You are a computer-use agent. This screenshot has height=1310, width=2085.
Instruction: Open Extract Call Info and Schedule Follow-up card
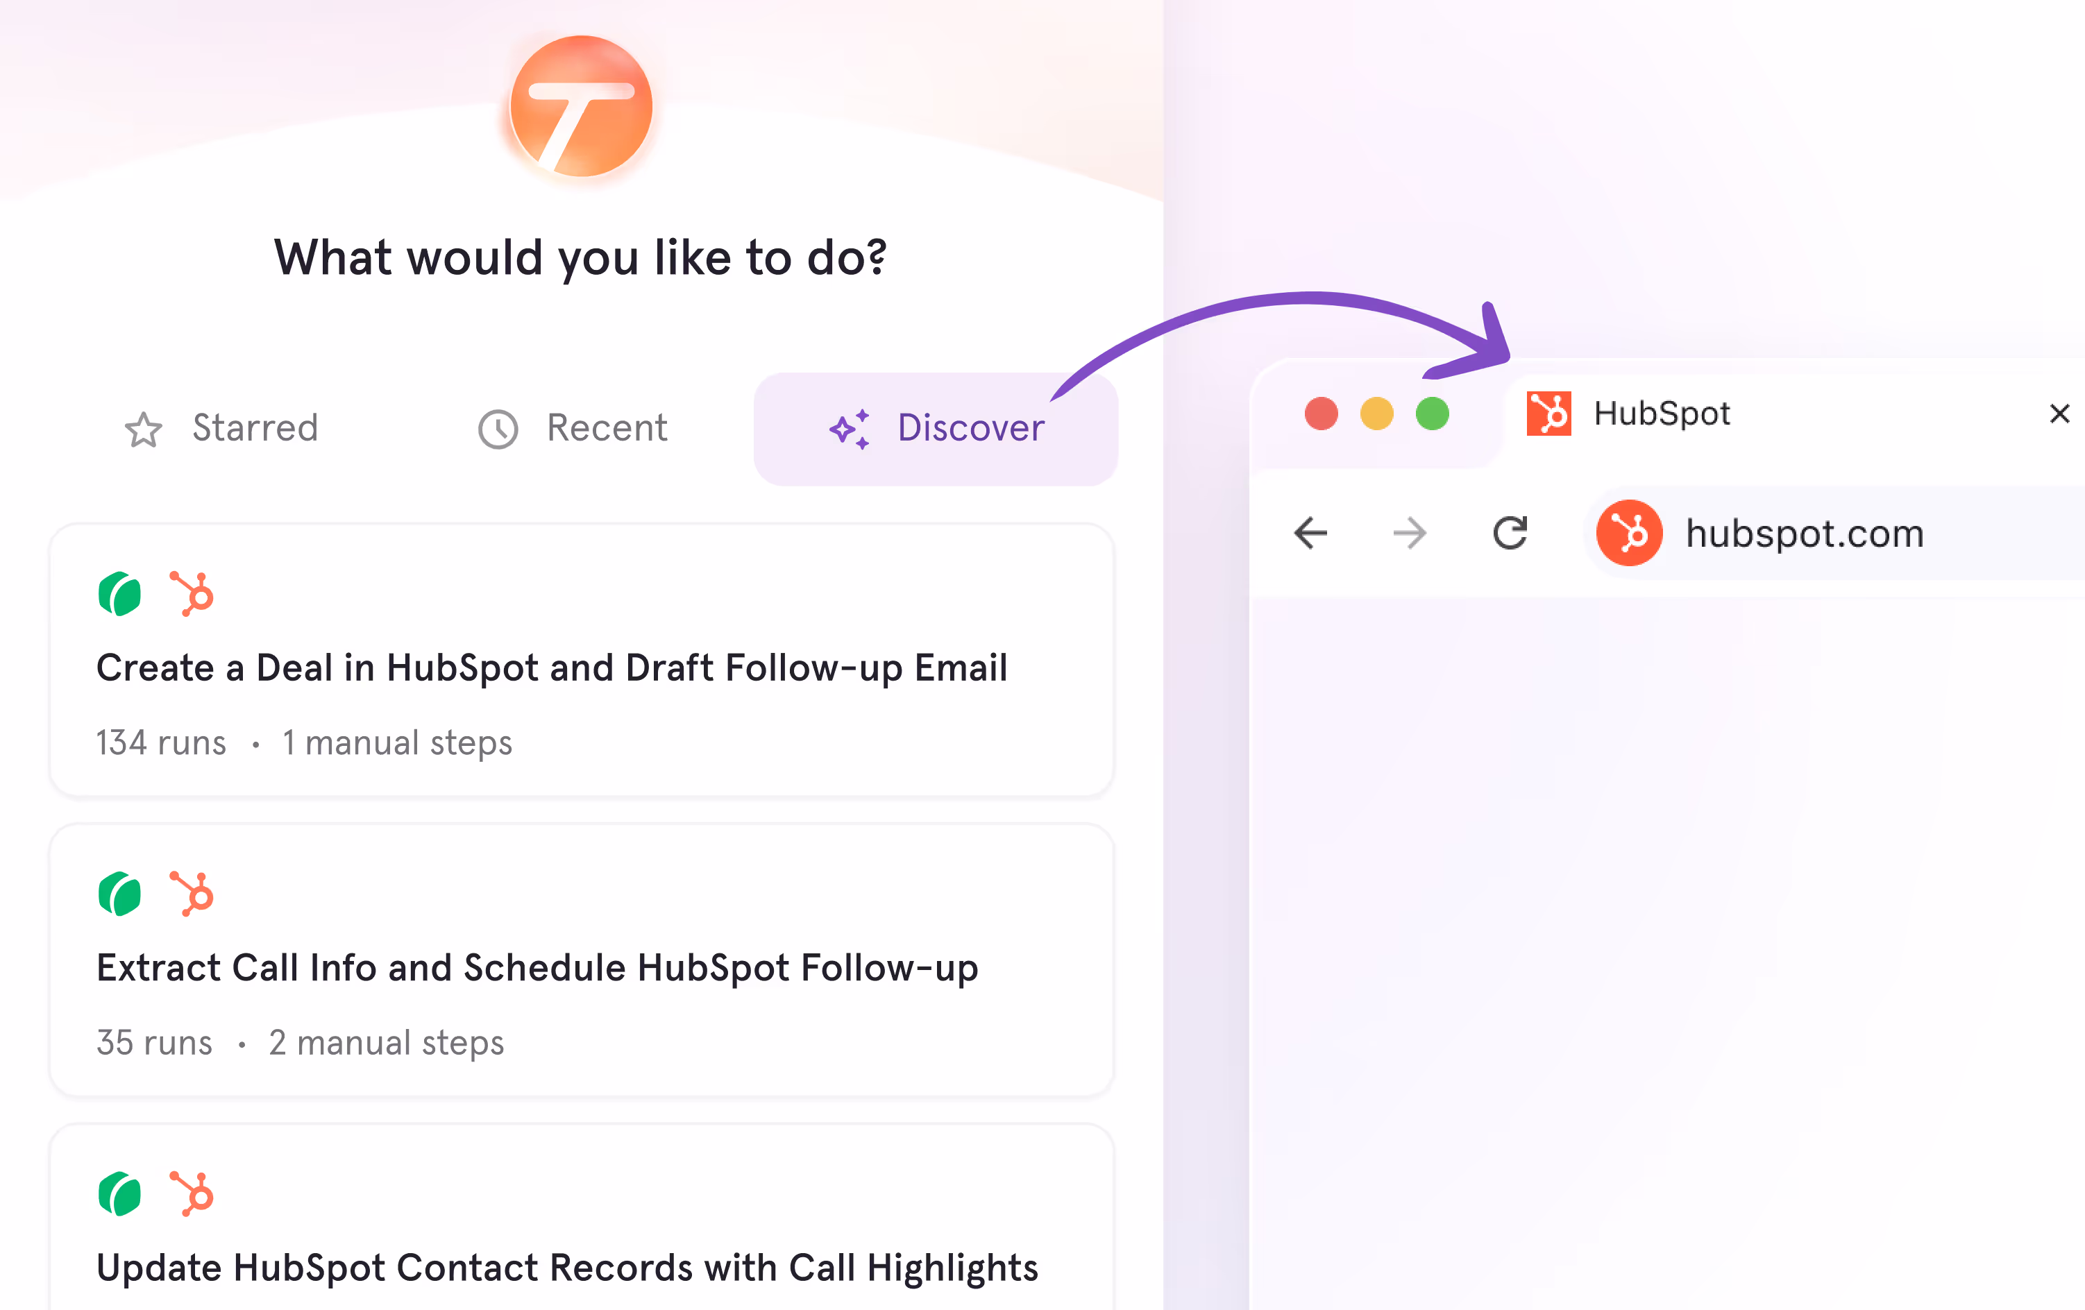[581, 960]
